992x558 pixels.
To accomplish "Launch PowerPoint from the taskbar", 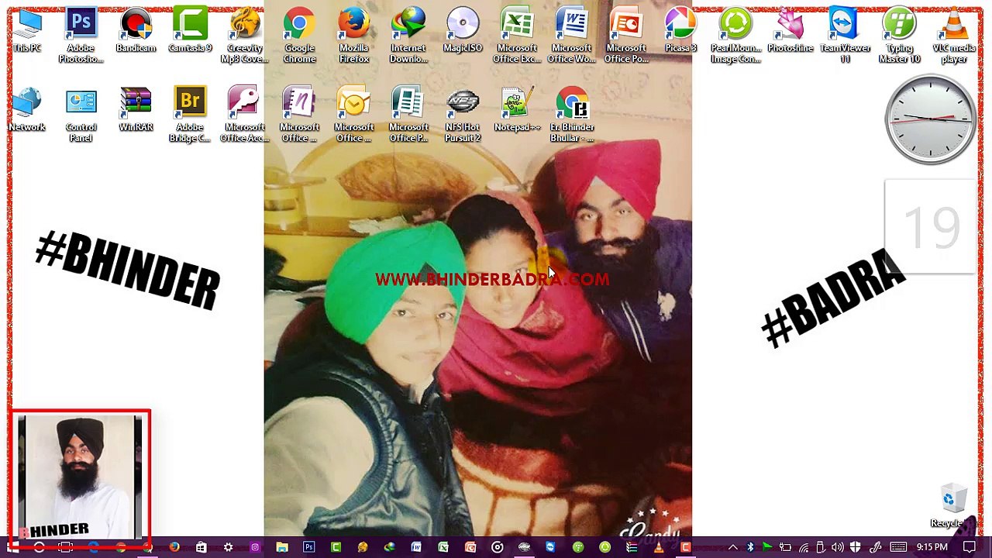I will [x=470, y=547].
